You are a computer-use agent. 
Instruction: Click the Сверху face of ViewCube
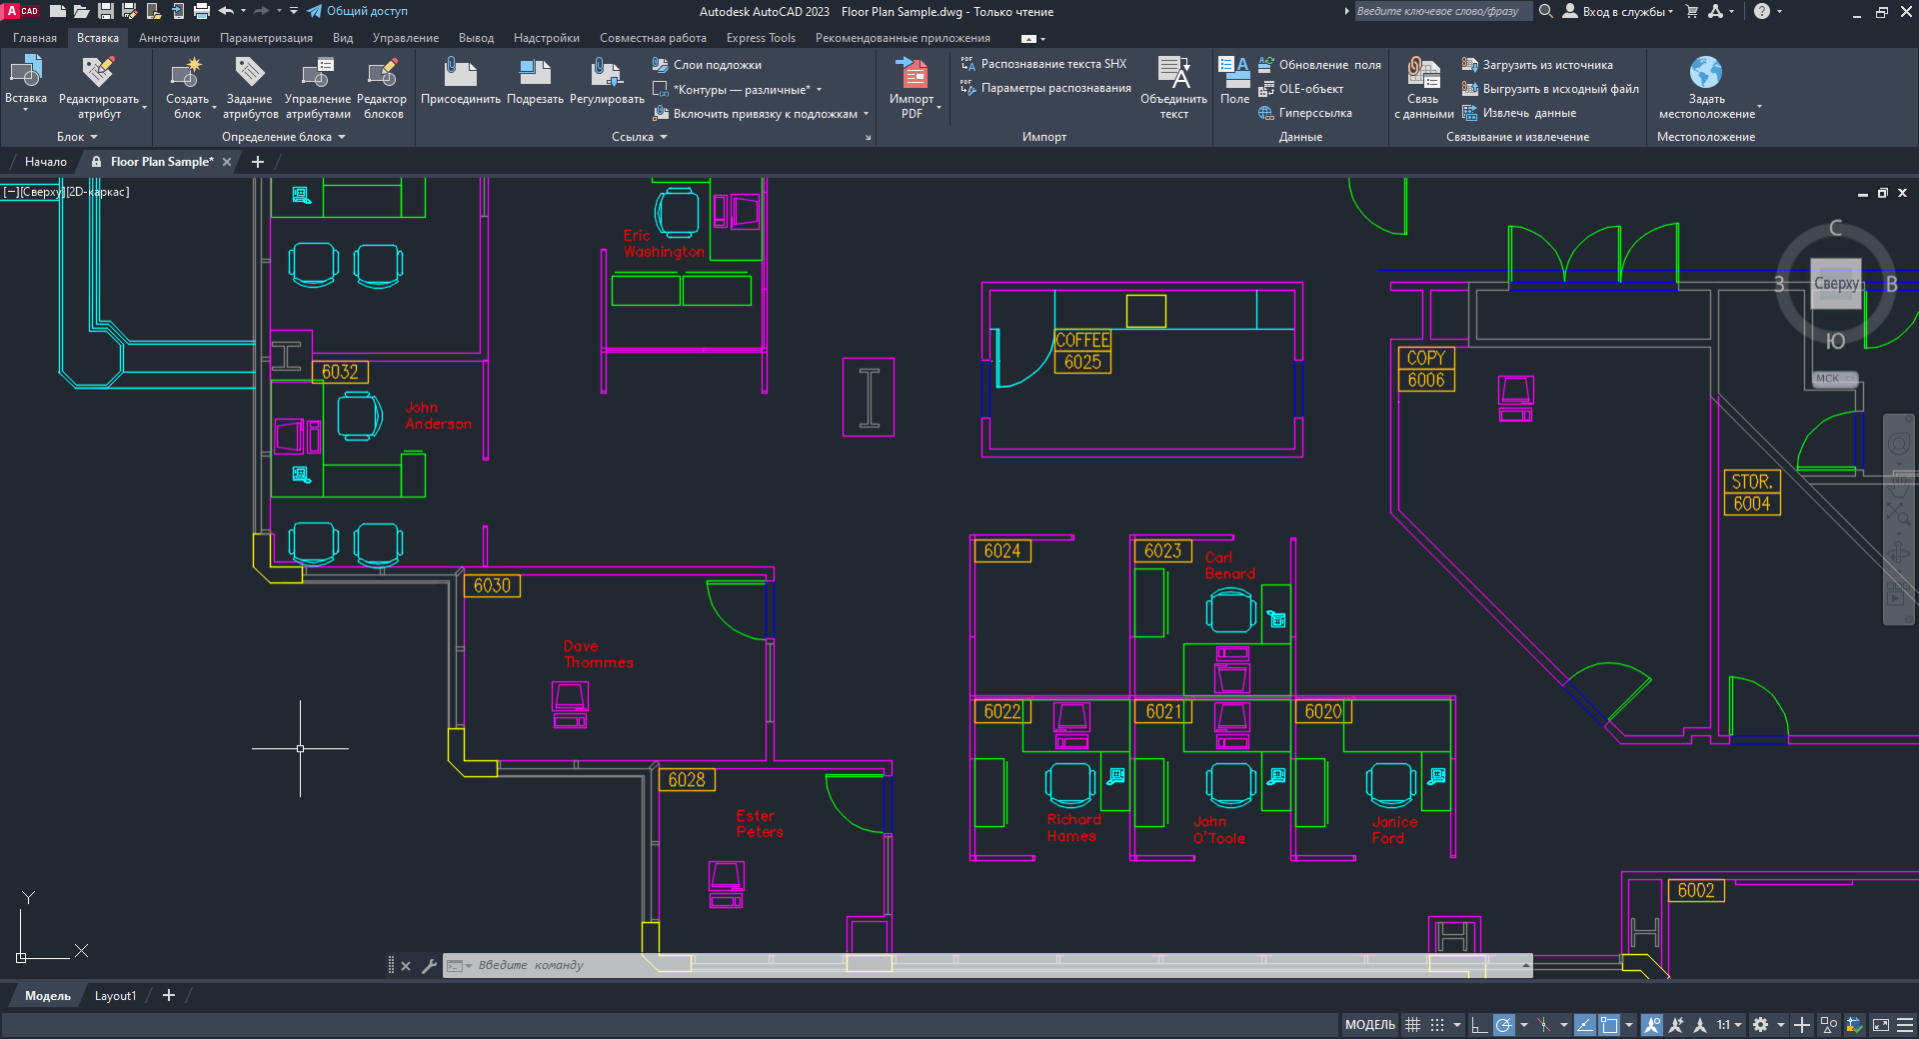1836,284
